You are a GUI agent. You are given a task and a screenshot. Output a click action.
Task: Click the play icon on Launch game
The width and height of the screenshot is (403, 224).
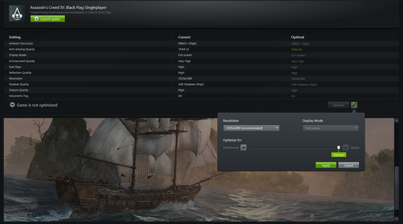37,19
